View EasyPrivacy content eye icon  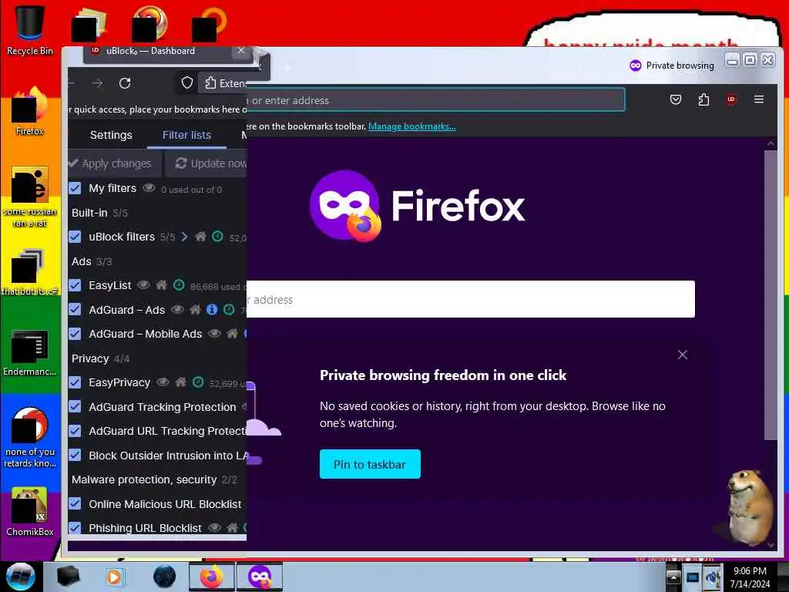(x=163, y=382)
